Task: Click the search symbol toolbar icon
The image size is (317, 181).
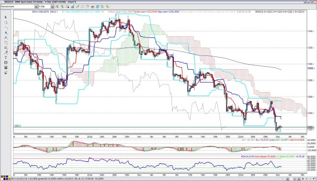Action: click(62, 7)
